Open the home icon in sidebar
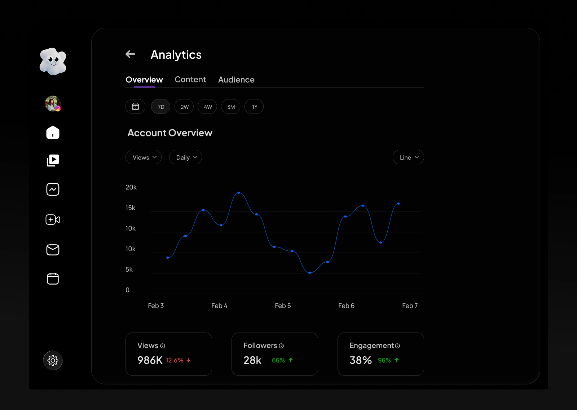Viewport: 577px width, 410px height. [x=53, y=132]
